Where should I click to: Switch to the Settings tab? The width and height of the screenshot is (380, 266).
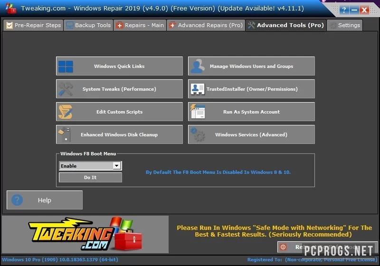(345, 25)
